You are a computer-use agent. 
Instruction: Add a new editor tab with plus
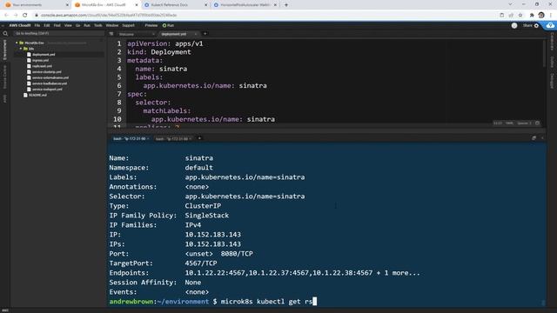205,34
